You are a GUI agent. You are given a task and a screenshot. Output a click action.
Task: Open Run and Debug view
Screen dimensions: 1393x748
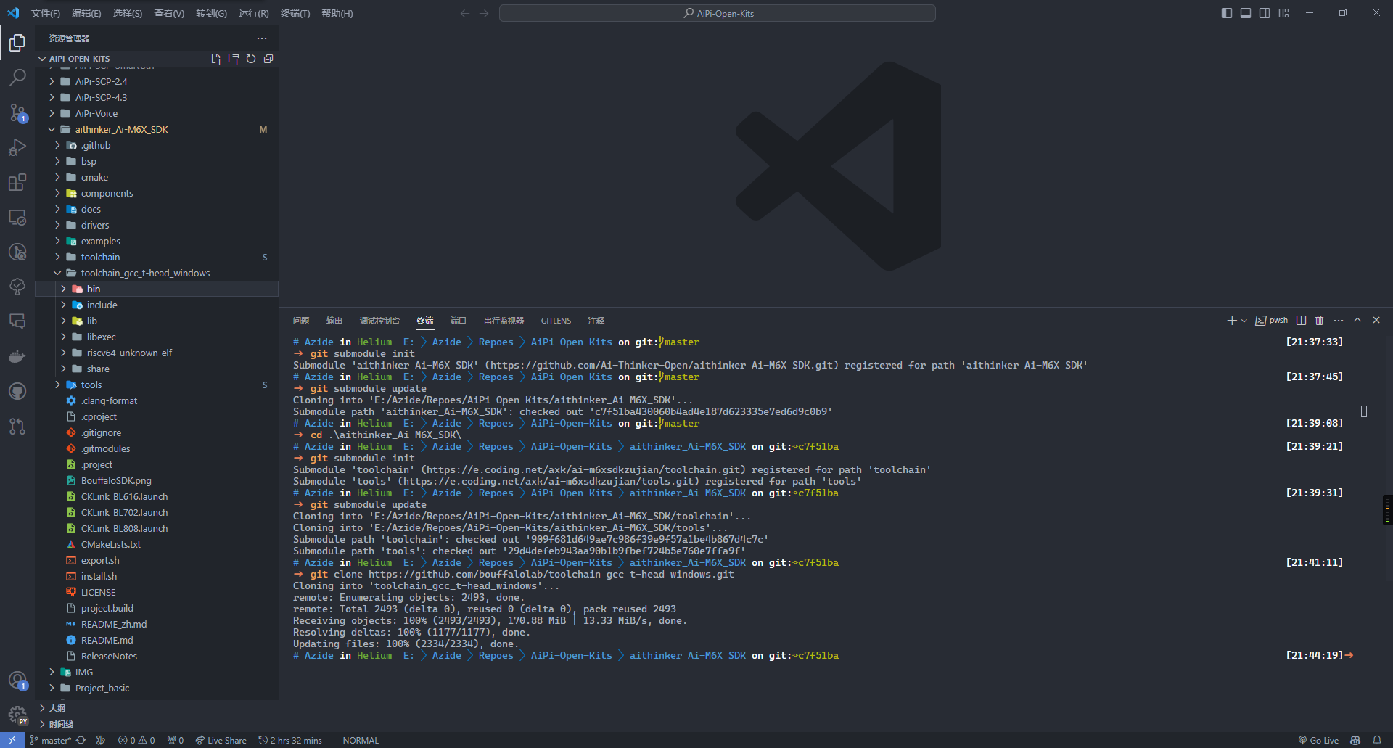17,147
